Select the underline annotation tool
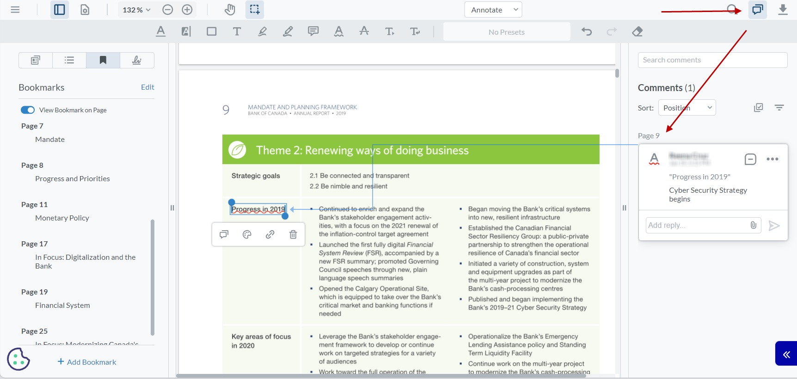The image size is (797, 379). (161, 31)
